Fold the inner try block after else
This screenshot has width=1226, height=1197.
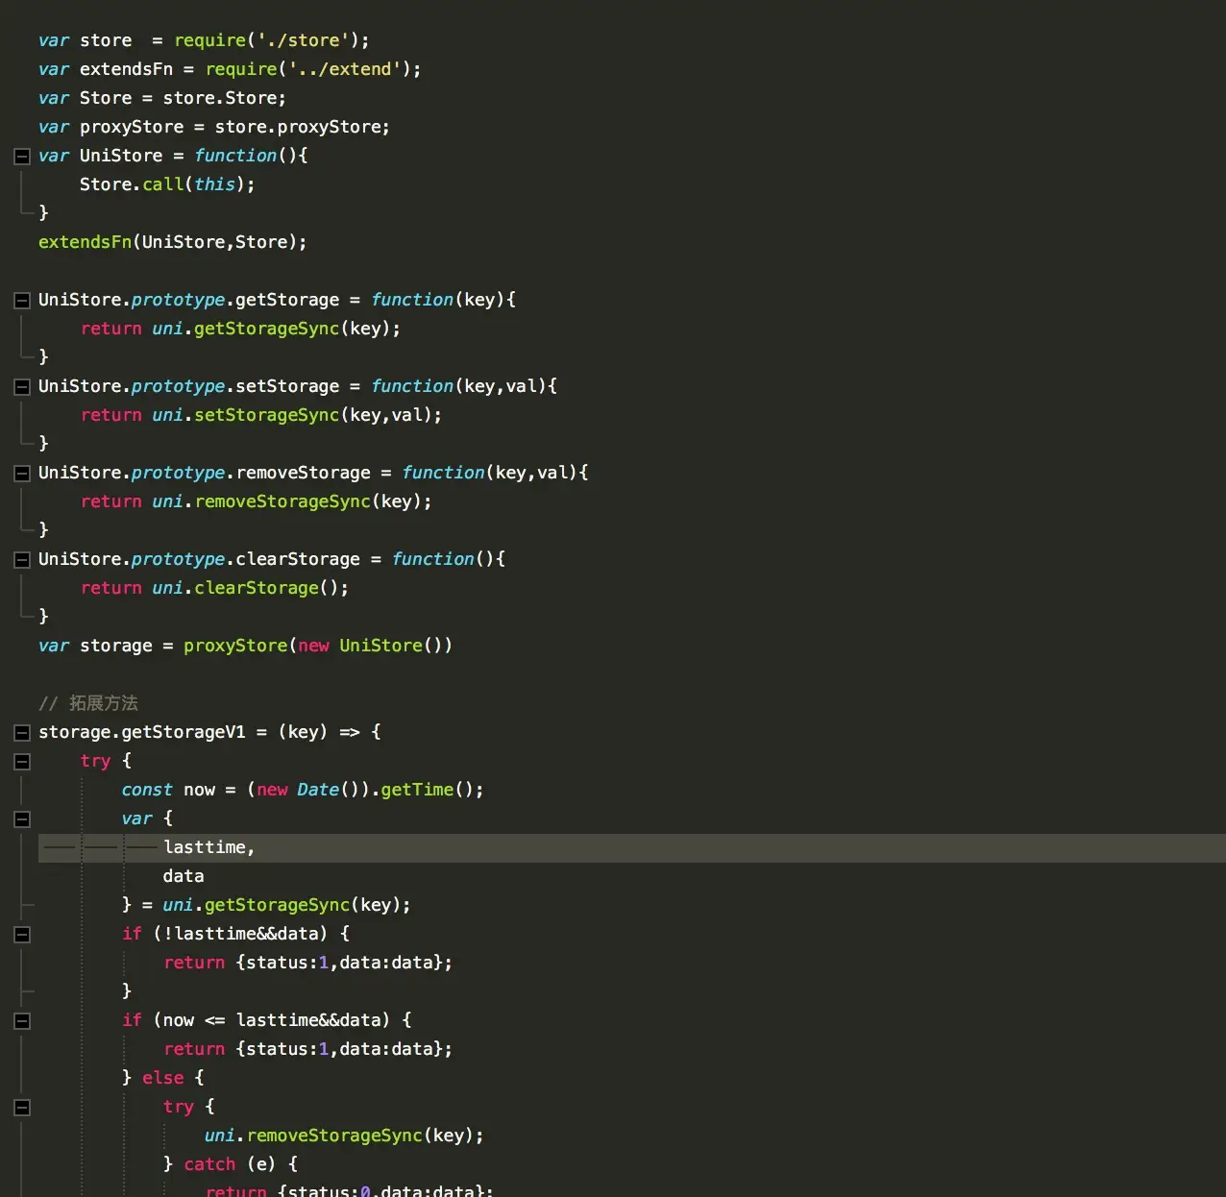(x=22, y=1108)
